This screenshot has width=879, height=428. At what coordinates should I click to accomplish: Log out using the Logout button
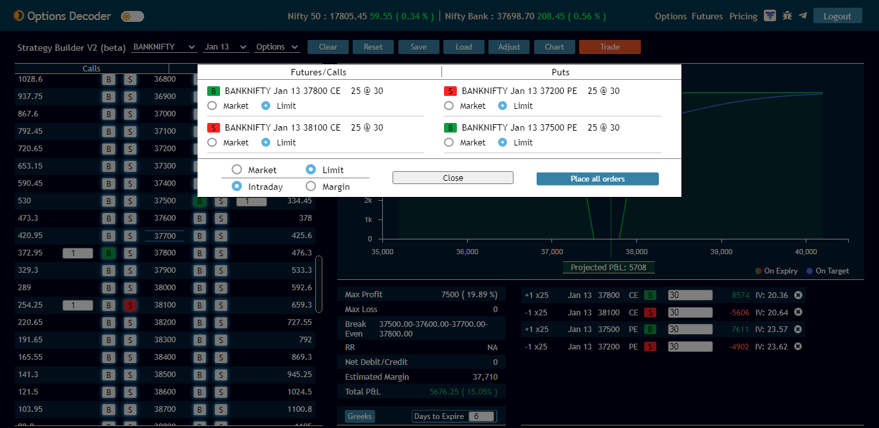[837, 16]
